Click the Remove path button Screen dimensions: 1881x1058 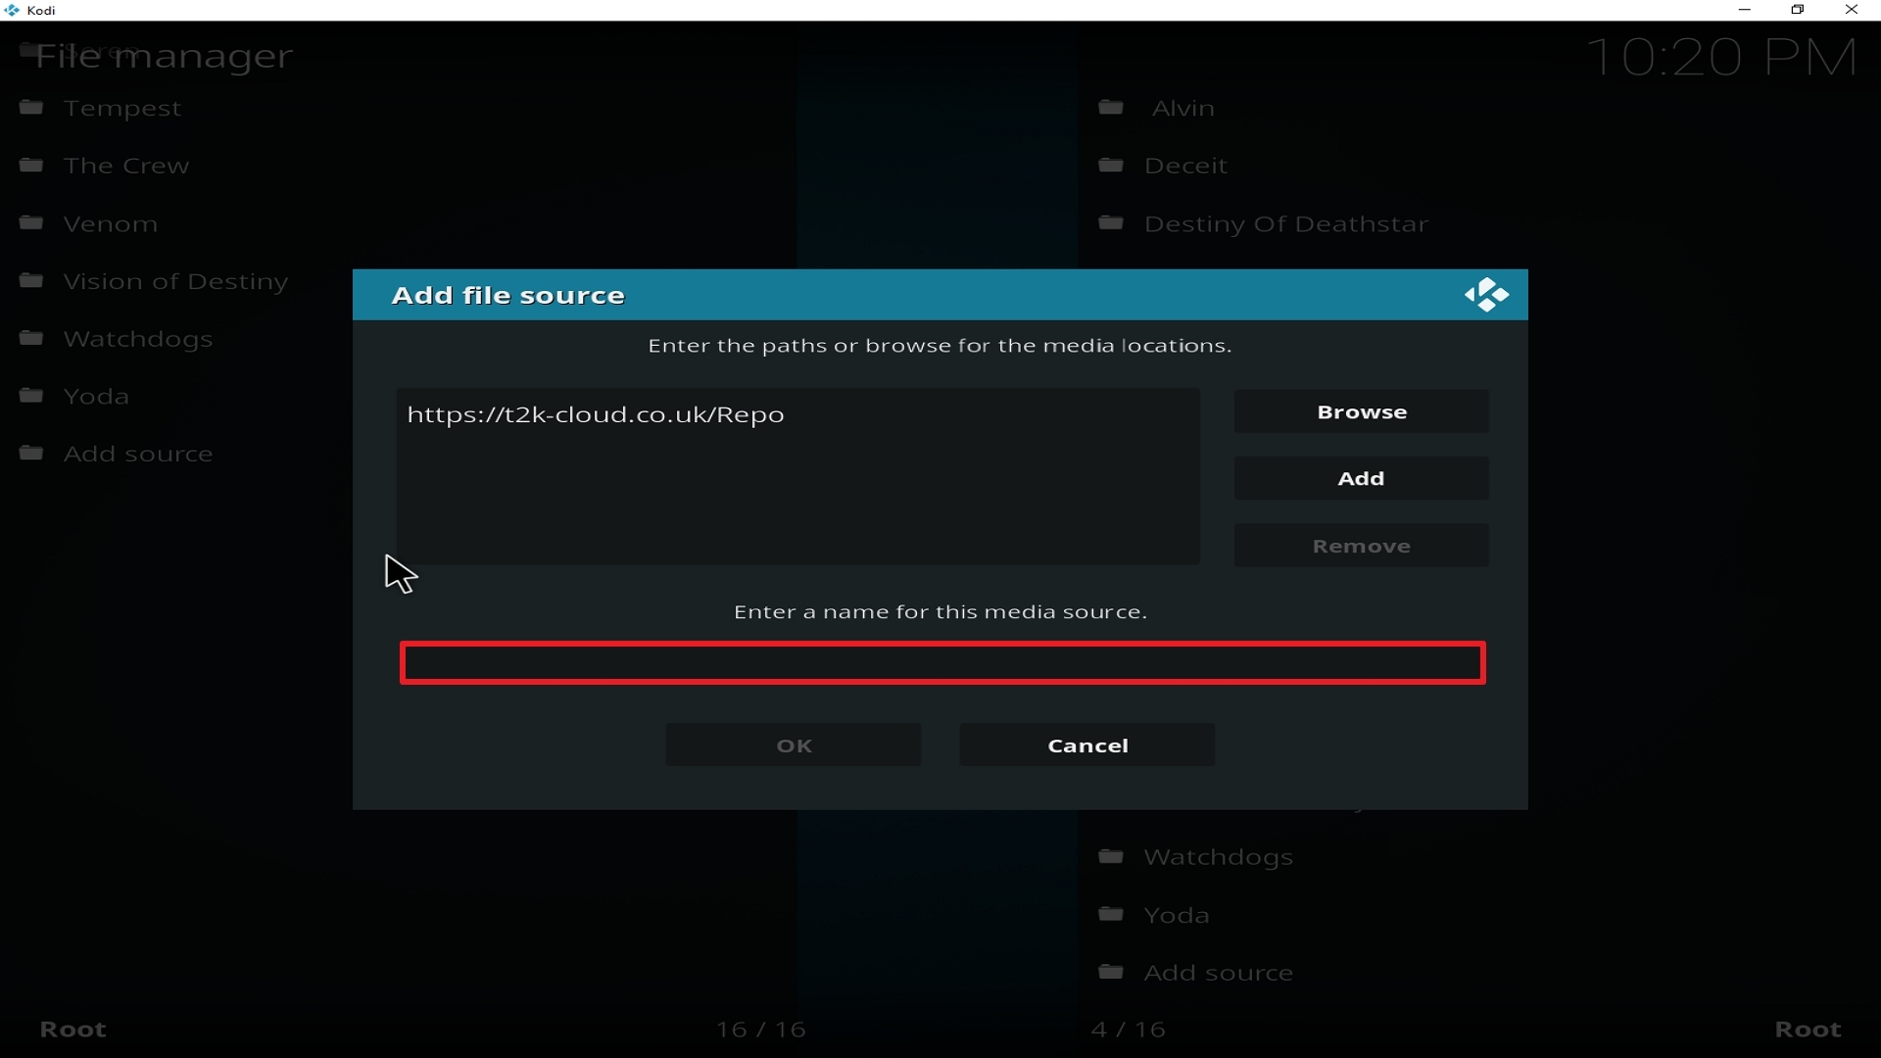pos(1361,546)
